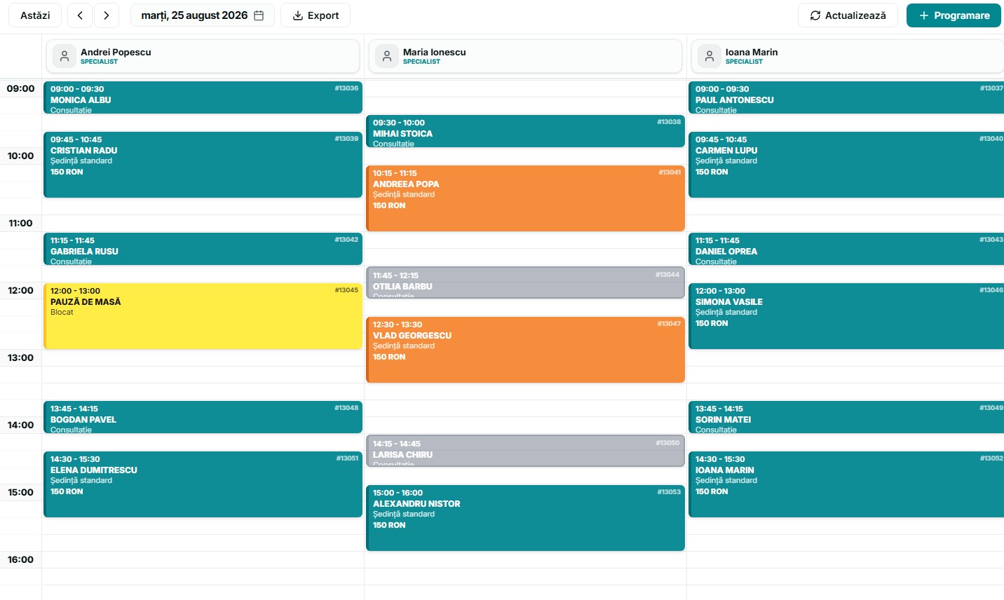Screen dimensions: 1004x600
Task: Open Elena Dumitrescu 14:30 appointment
Action: pyautogui.click(x=203, y=484)
